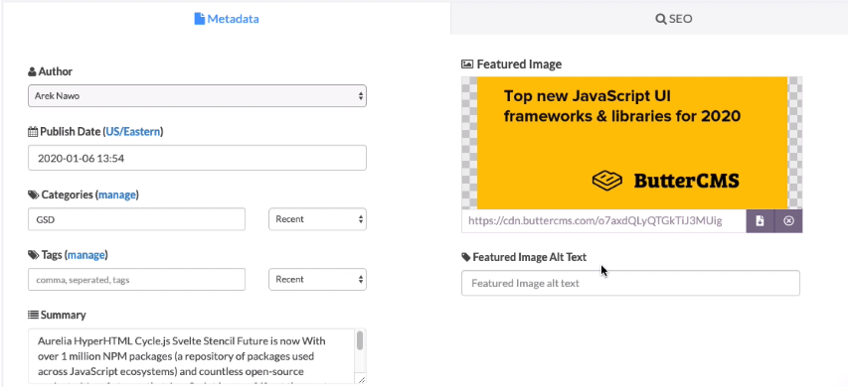Open the Author dropdown showing Arek Nawo
The height and width of the screenshot is (389, 850).
coord(197,96)
